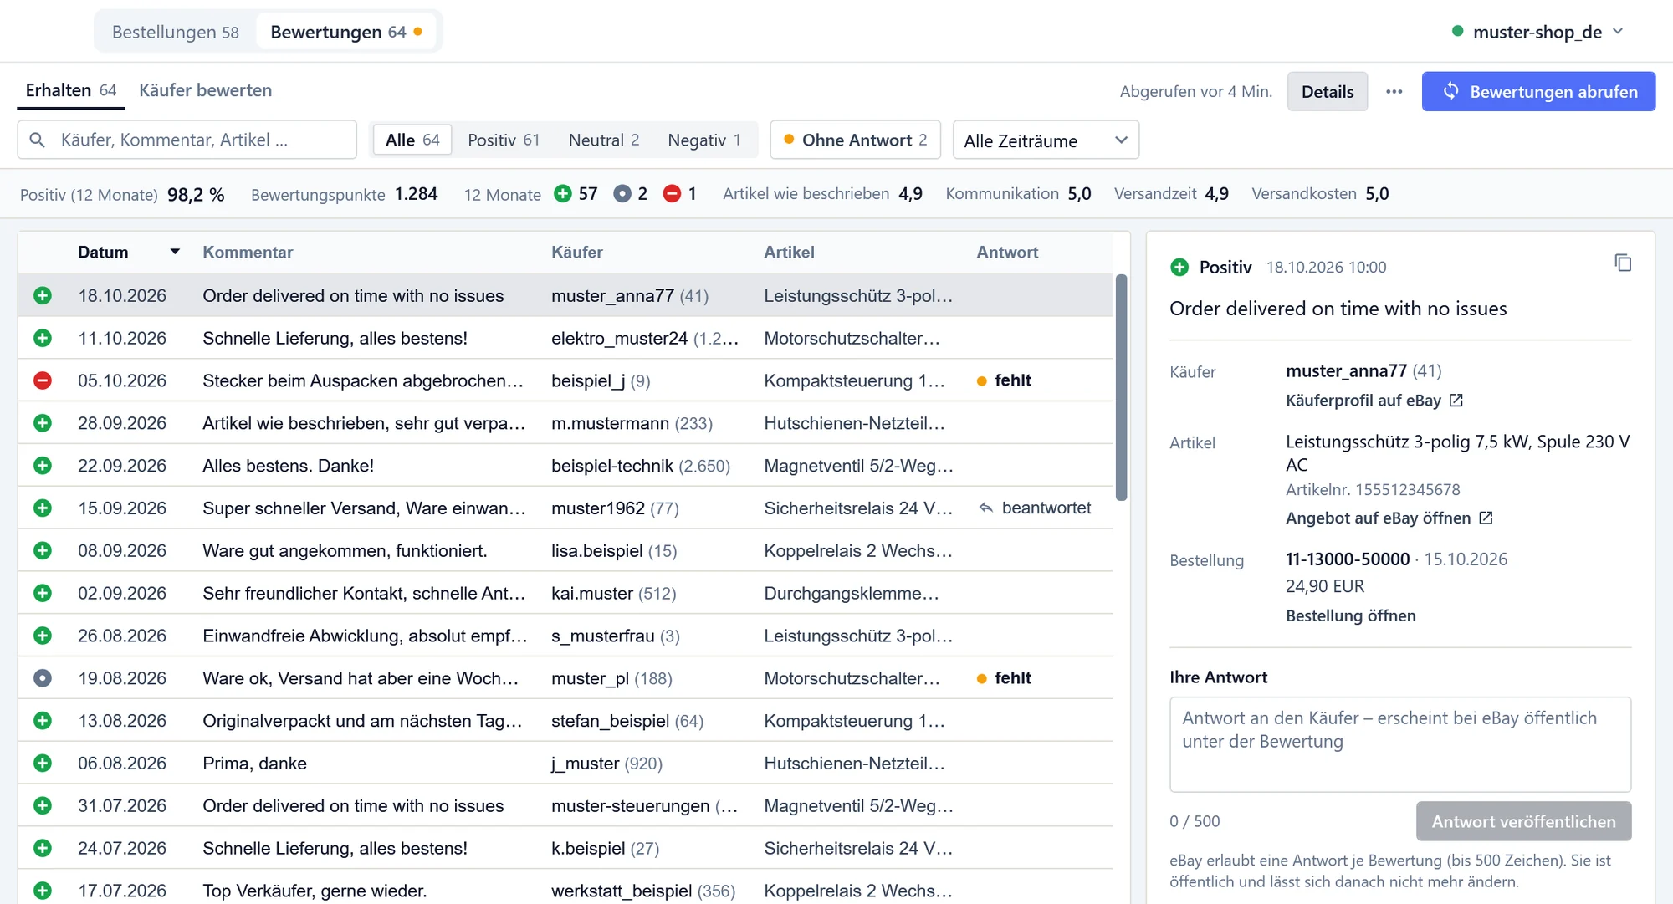Select buyer lisa.beispiel (15)
The height and width of the screenshot is (904, 1673).
point(614,551)
